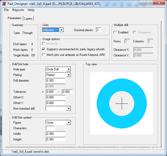This screenshot has width=167, height=156.
Task: Open the Figure Circle dropdown
Action: (58, 123)
